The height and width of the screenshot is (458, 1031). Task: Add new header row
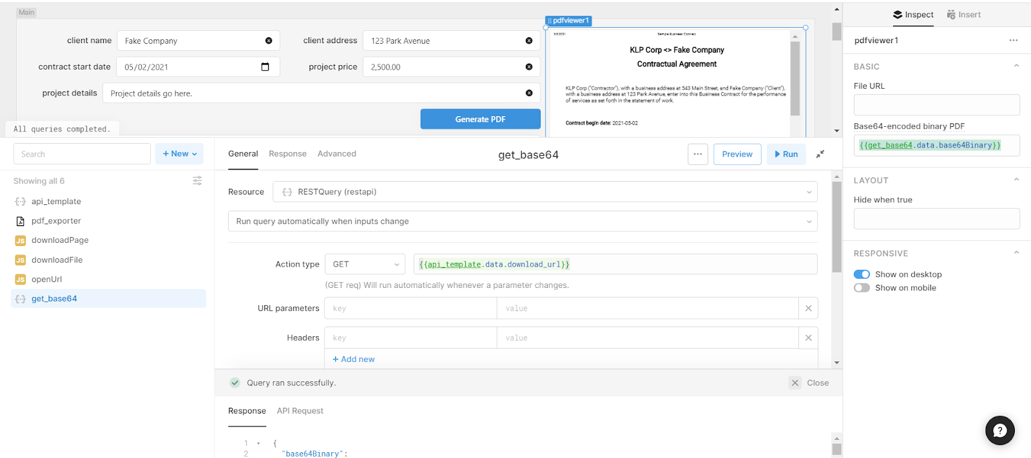tap(353, 359)
